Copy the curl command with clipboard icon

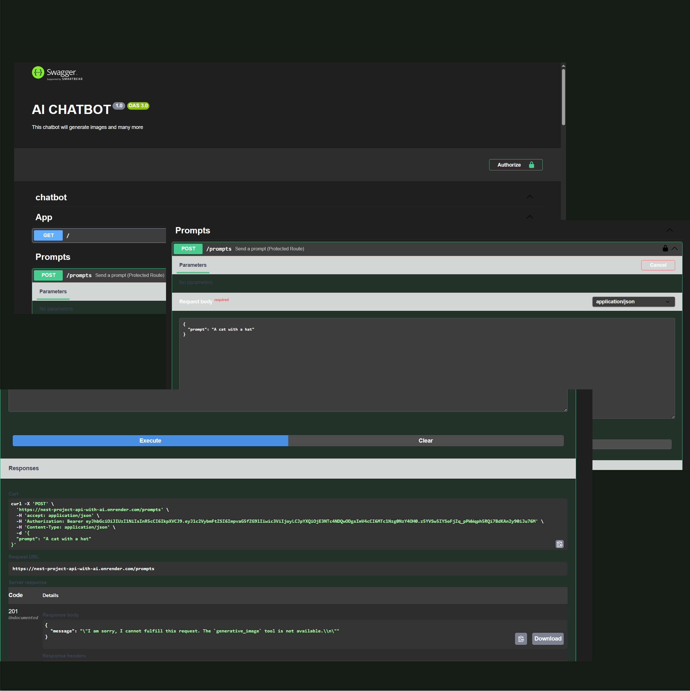tap(559, 544)
